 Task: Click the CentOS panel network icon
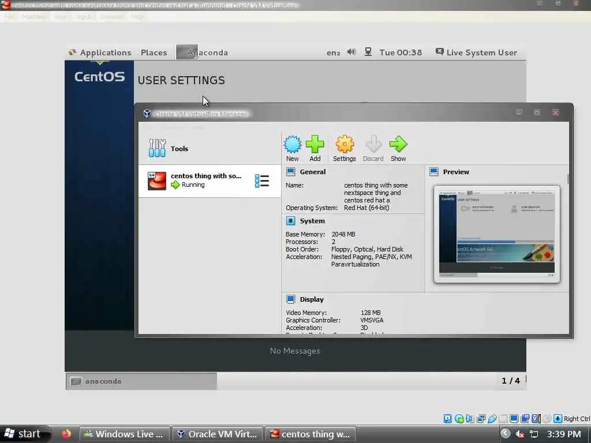coord(368,52)
